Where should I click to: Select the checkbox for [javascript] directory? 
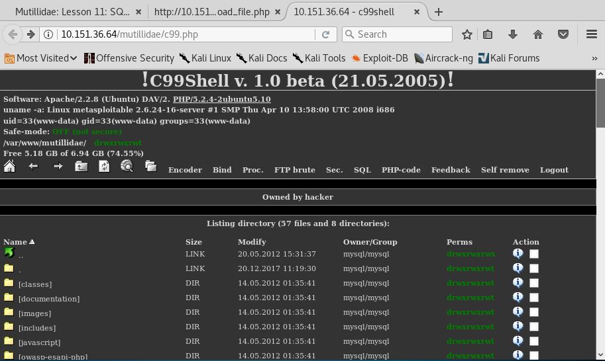534,341
